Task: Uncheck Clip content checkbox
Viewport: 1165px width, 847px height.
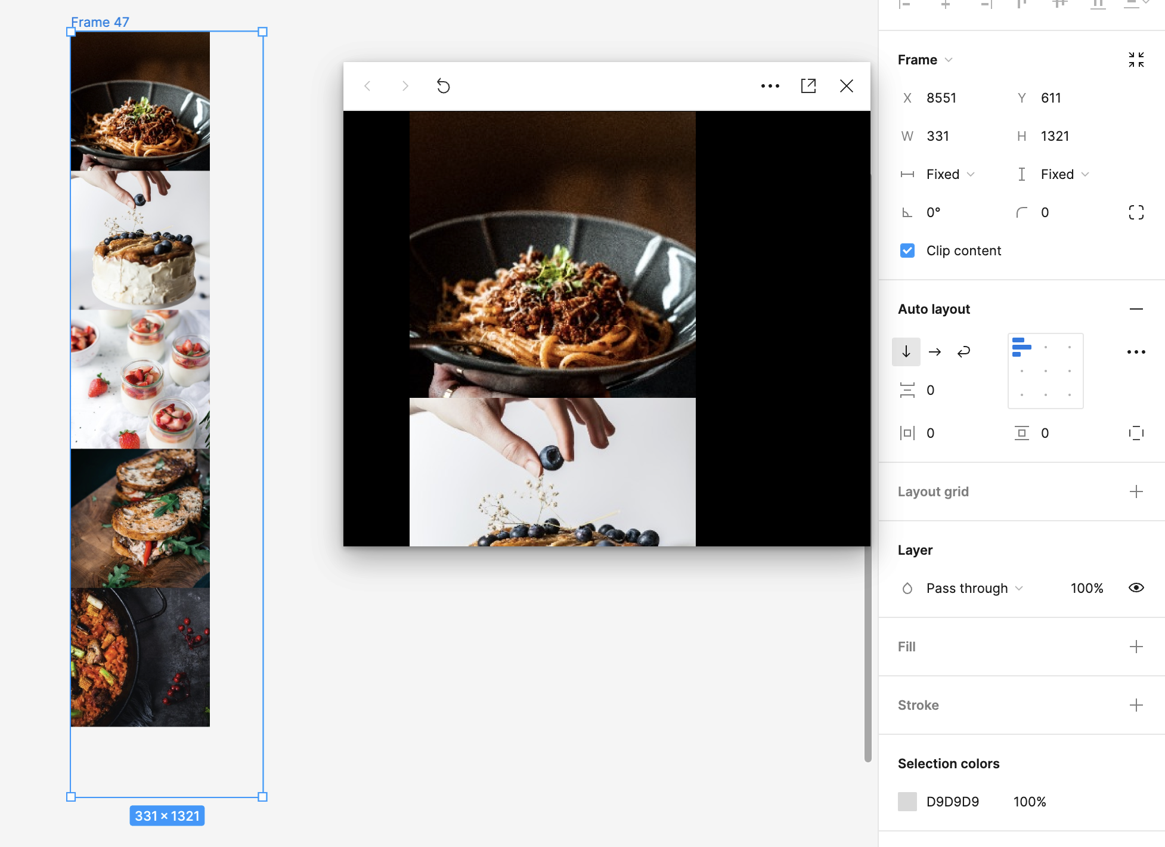Action: [907, 251]
